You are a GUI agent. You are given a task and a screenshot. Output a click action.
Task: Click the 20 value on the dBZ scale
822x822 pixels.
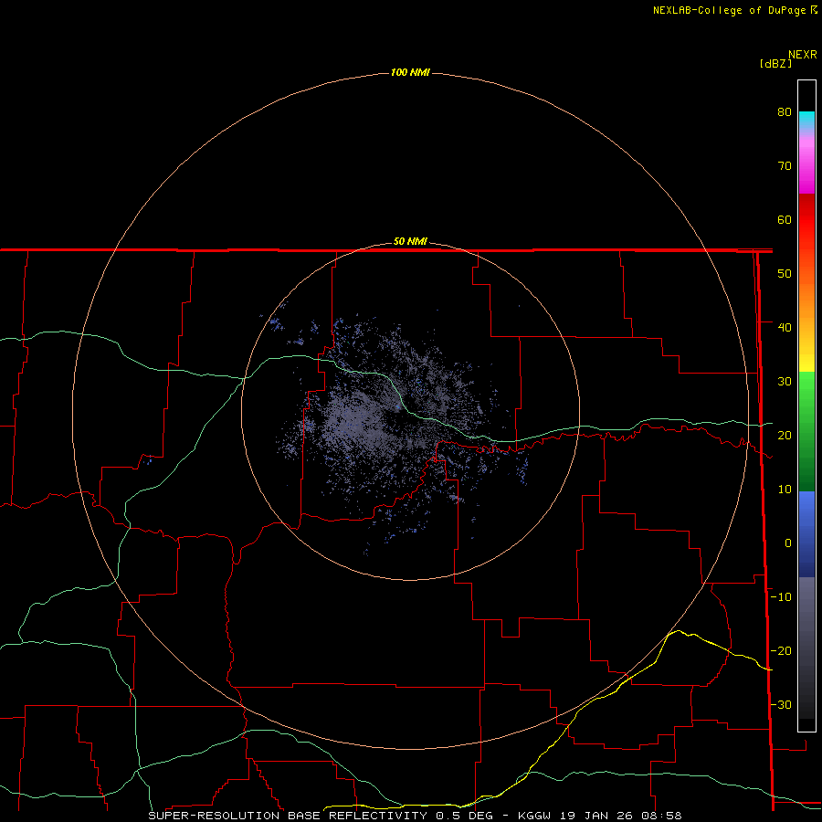(785, 436)
